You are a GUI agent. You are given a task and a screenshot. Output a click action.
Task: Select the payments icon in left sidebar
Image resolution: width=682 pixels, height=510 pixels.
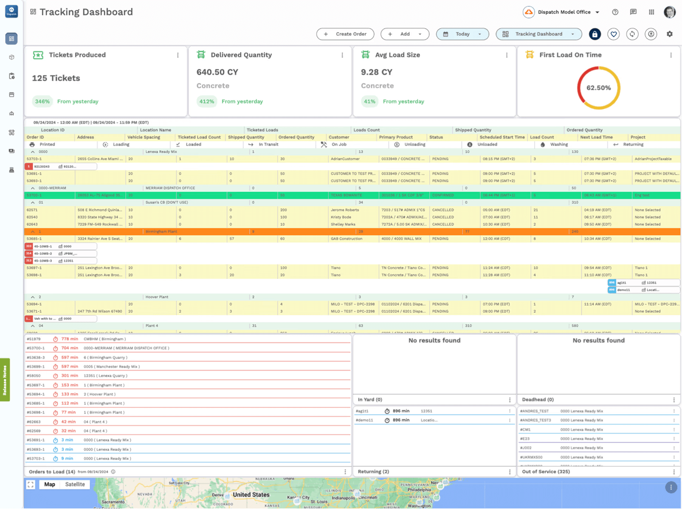11,151
